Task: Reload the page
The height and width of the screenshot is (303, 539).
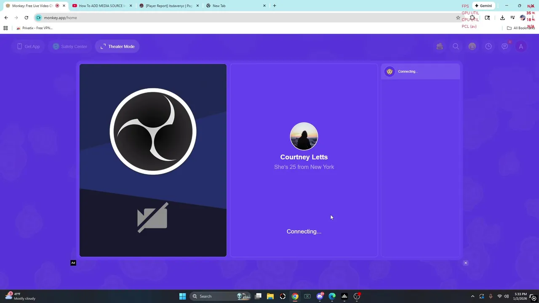Action: click(x=26, y=18)
